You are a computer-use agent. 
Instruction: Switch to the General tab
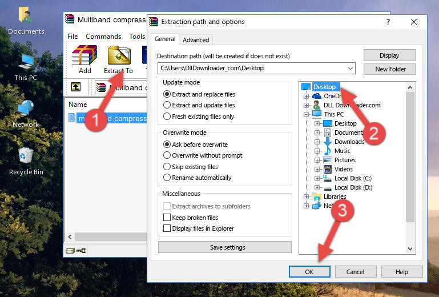[165, 39]
